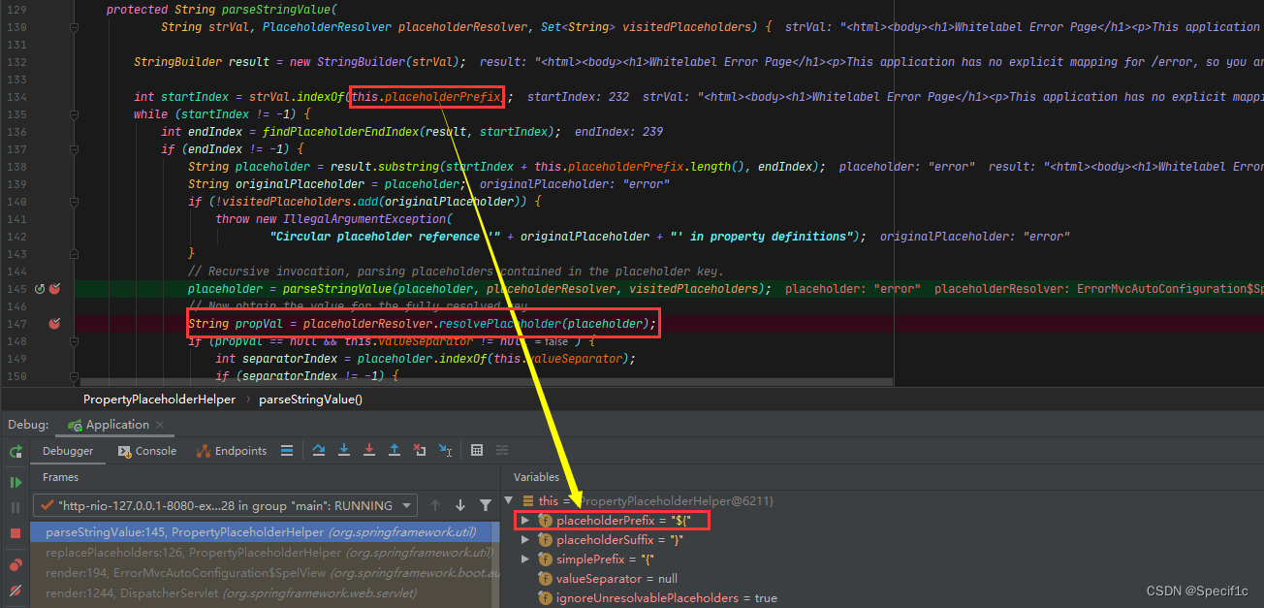
Task: Expand the placeholderSuffix variable node
Action: [525, 540]
